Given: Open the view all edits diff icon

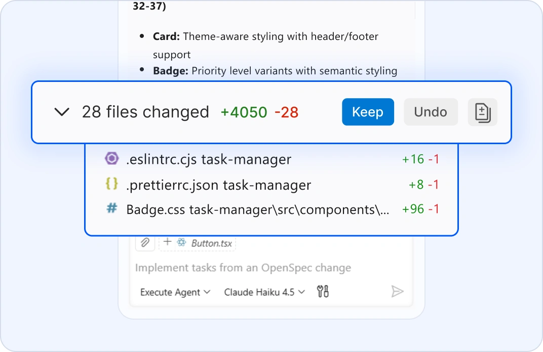Looking at the screenshot, I should pyautogui.click(x=483, y=112).
